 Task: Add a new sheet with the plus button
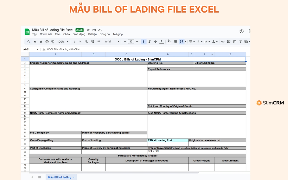32,177
